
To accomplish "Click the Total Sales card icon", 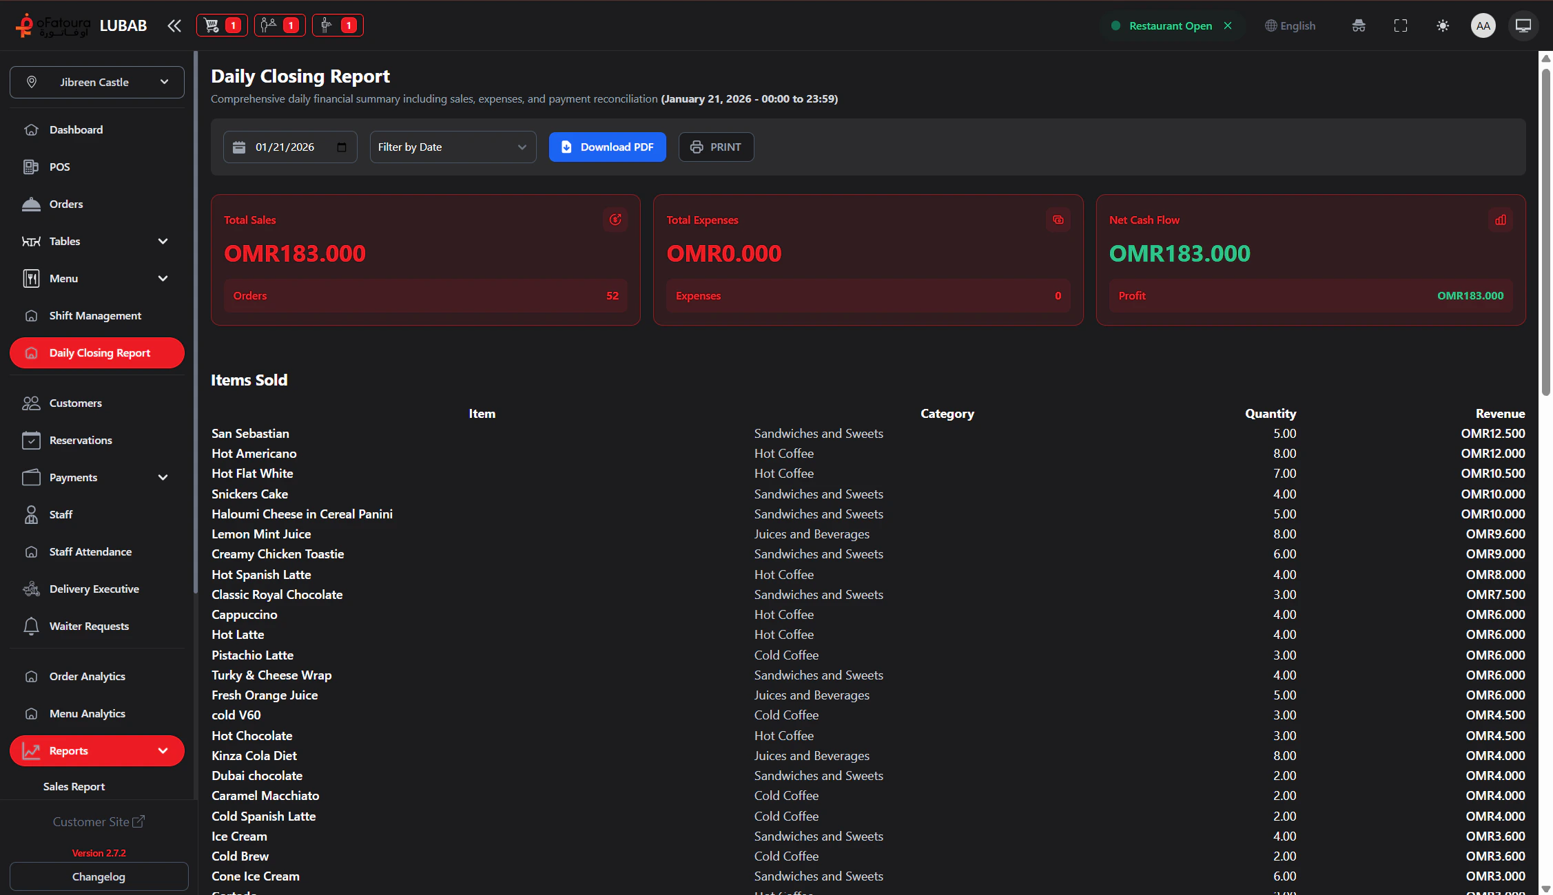I will point(615,220).
